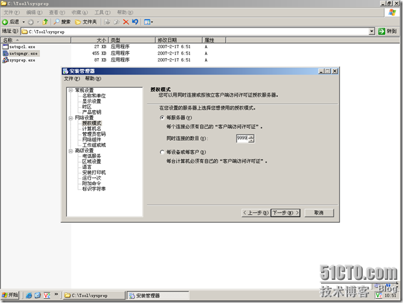This screenshot has width=403, height=303.
Task: Sort by the 类型 column header
Action: [132, 40]
